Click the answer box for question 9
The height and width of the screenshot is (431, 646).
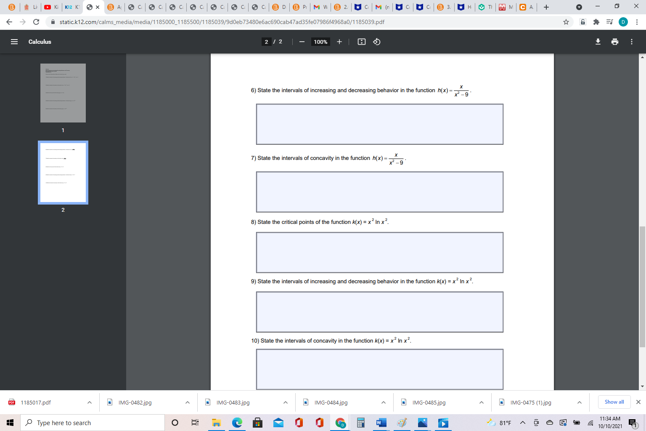pyautogui.click(x=380, y=312)
